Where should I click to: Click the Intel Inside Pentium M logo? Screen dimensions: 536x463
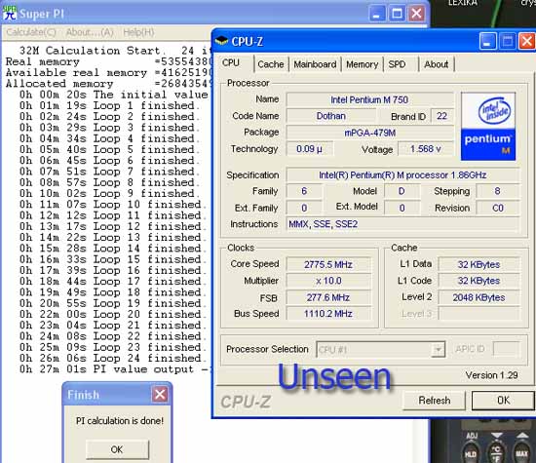488,127
